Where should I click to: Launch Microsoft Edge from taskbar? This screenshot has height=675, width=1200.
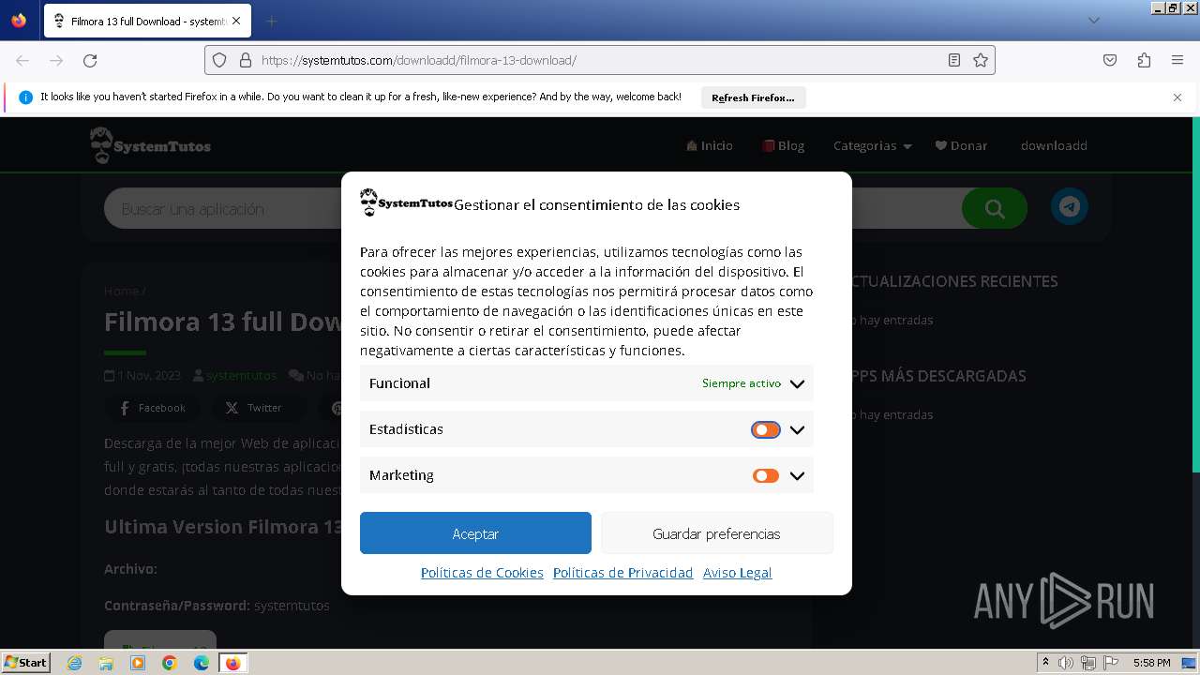point(202,663)
